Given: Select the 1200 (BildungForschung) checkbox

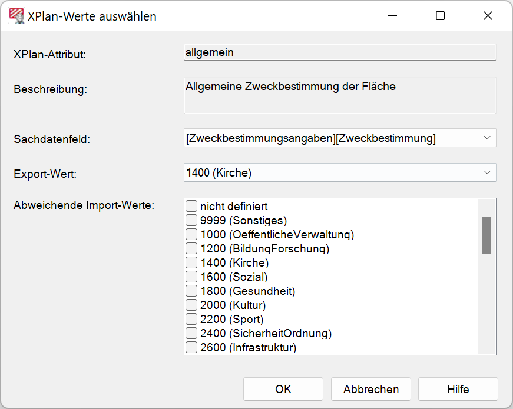Looking at the screenshot, I should (x=191, y=249).
